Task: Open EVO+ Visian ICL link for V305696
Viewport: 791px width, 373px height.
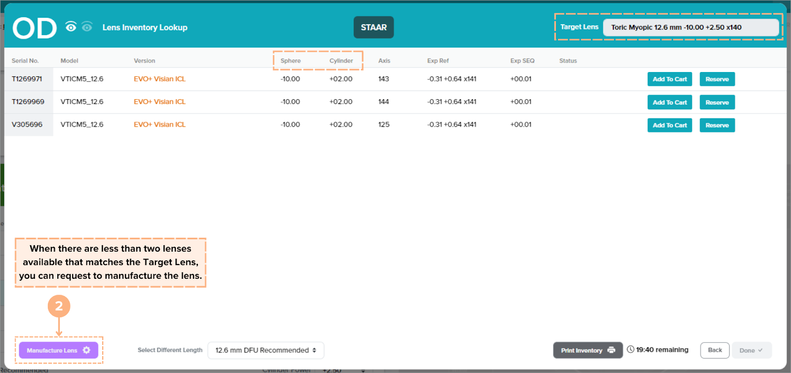Action: [159, 125]
